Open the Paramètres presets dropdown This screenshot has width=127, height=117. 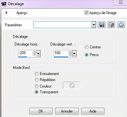click(x=94, y=25)
